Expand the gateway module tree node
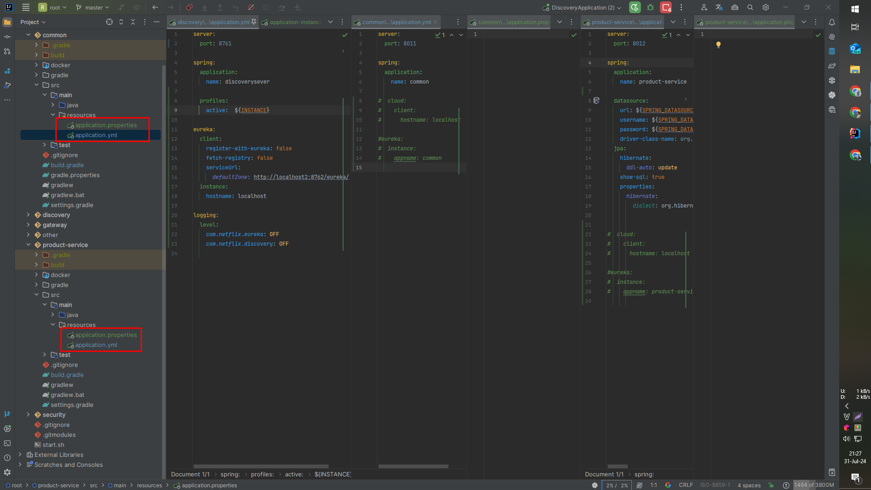This screenshot has width=871, height=490. pyautogui.click(x=28, y=225)
